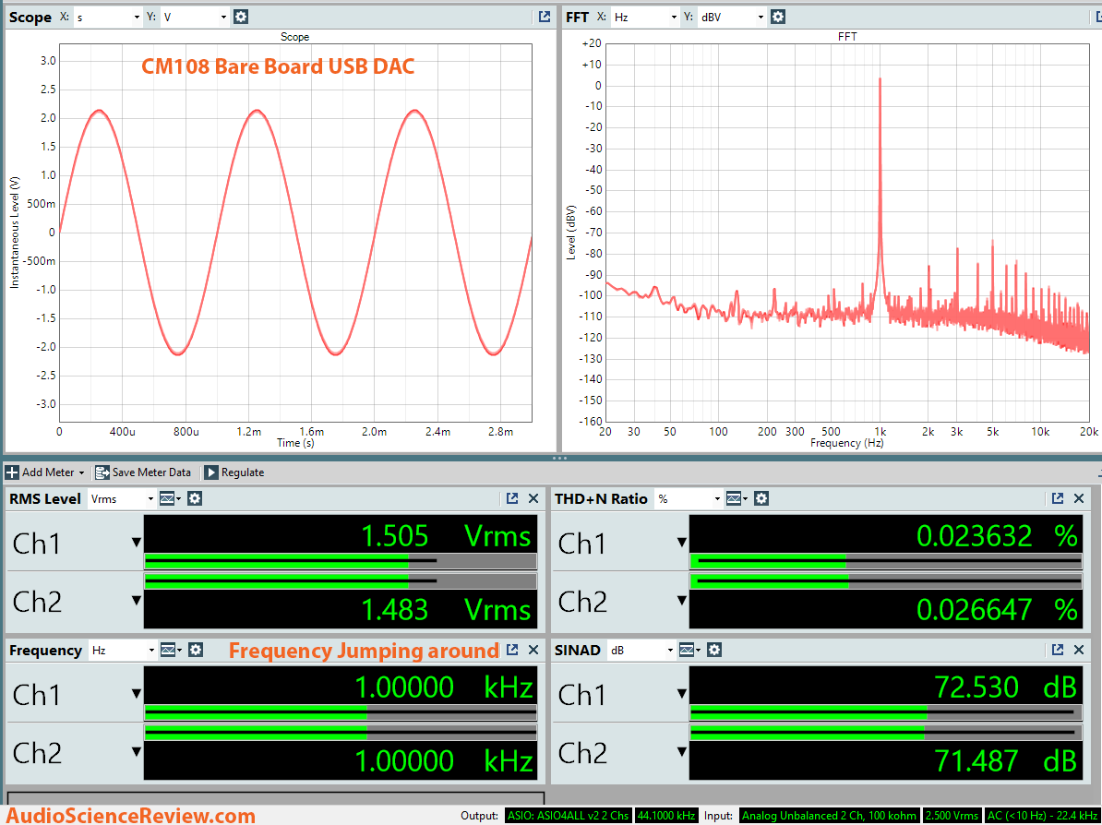Click the FFT graph 1k peak
Screen dimensions: 1102x825
coord(880,80)
